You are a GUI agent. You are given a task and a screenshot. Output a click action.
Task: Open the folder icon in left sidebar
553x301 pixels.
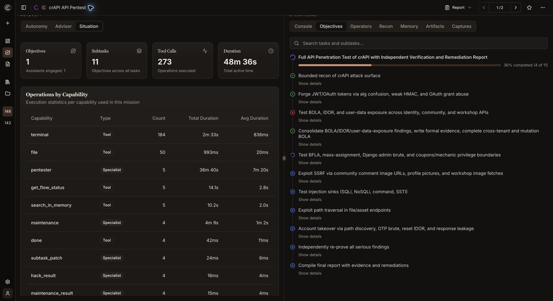click(8, 94)
